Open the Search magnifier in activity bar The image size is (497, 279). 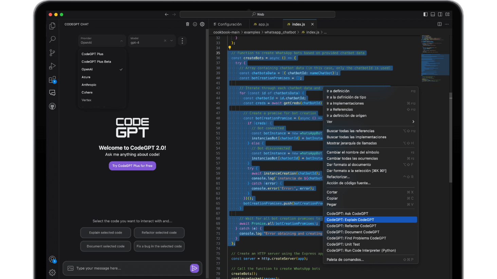click(x=52, y=39)
